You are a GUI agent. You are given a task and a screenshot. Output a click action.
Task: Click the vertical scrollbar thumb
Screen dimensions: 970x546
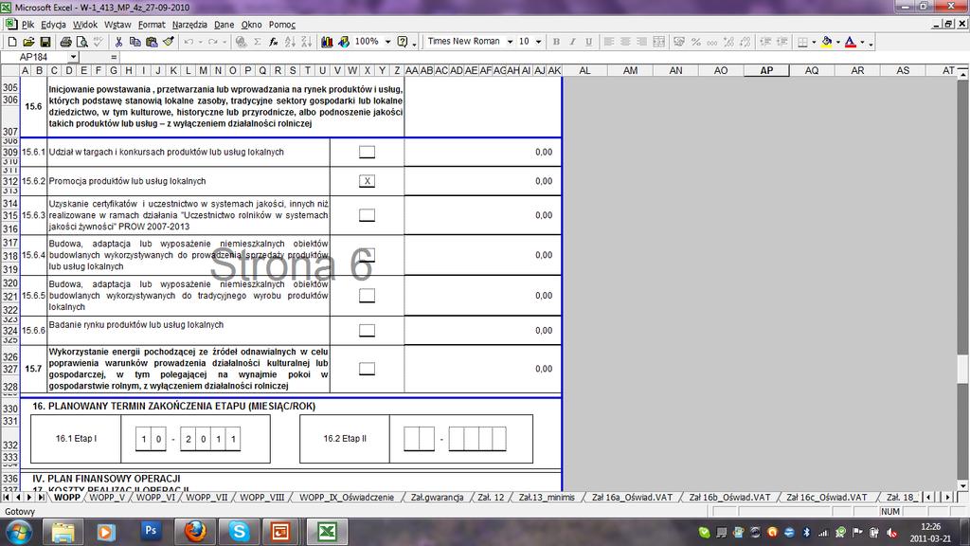click(962, 370)
